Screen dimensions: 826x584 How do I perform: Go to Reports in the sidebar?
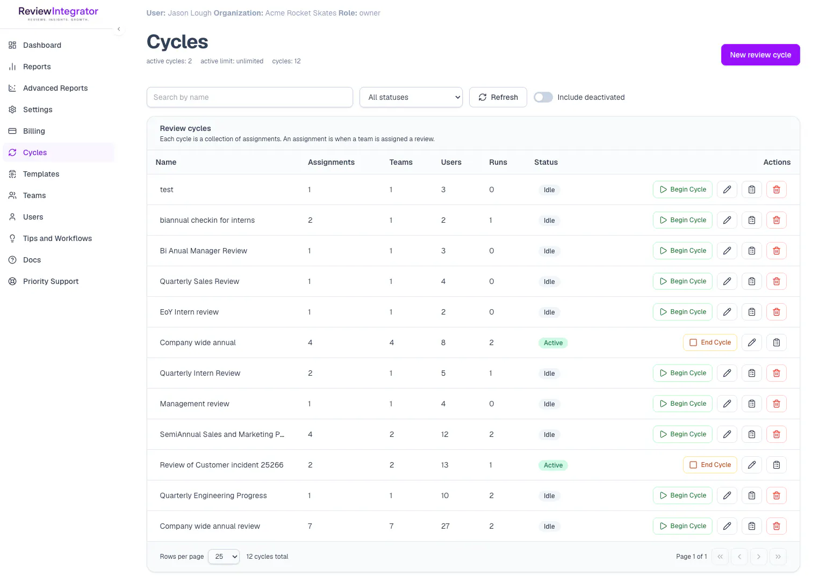[58, 67]
